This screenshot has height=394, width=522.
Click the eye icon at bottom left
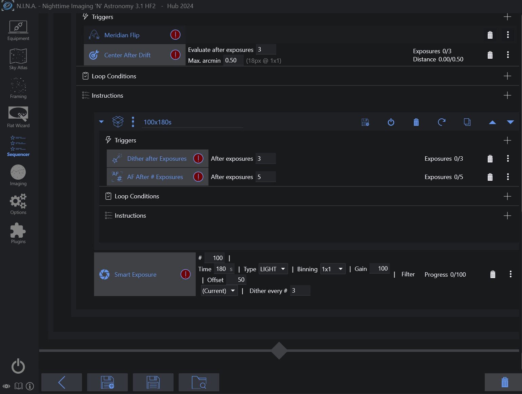pos(6,386)
